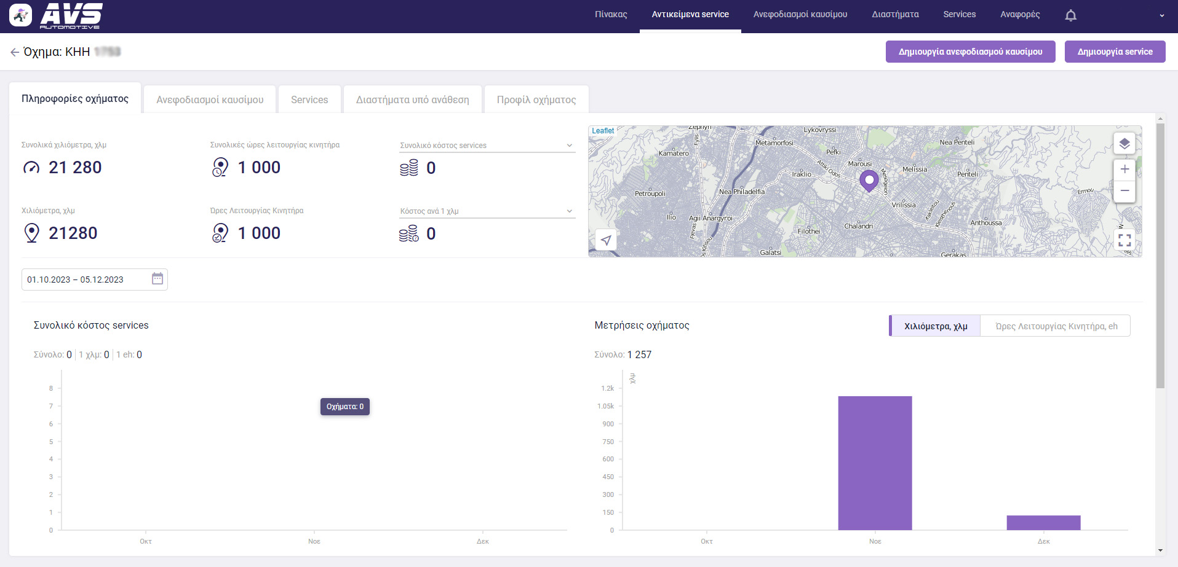Screen dimensions: 1178x567
Task: Open the user account menu chevron
Action: (x=1161, y=15)
